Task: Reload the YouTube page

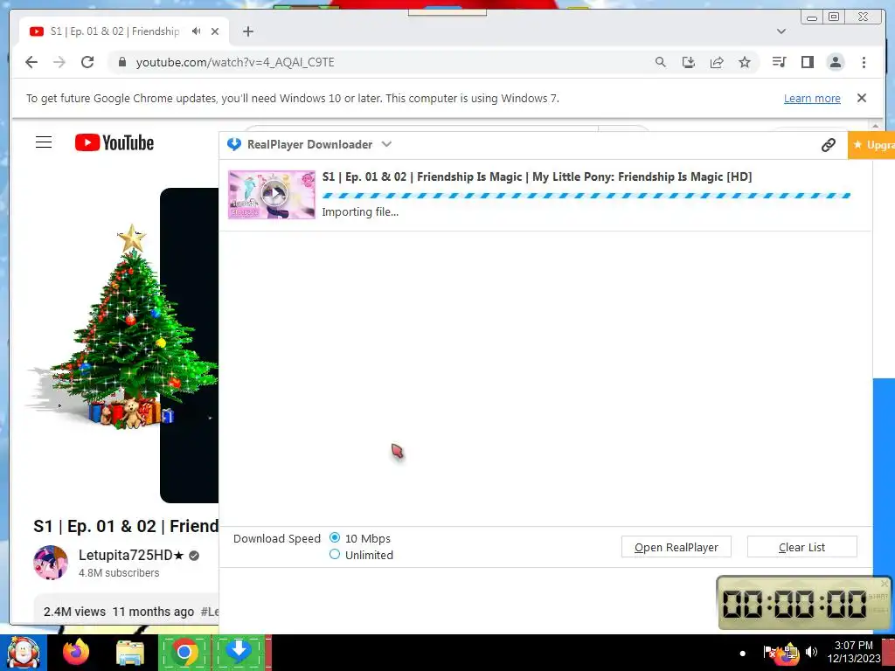Action: coord(87,62)
